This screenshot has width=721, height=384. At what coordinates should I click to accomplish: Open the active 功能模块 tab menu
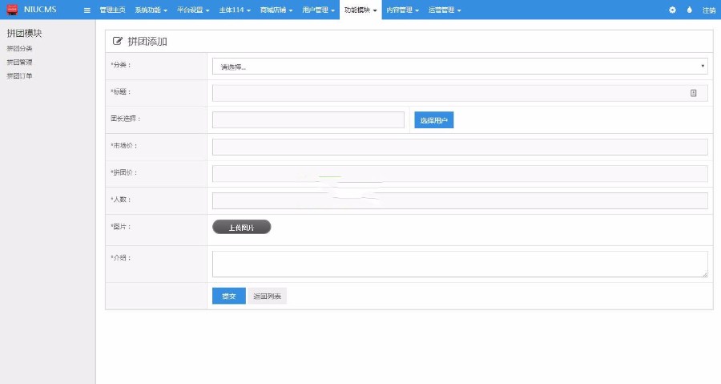tap(360, 10)
